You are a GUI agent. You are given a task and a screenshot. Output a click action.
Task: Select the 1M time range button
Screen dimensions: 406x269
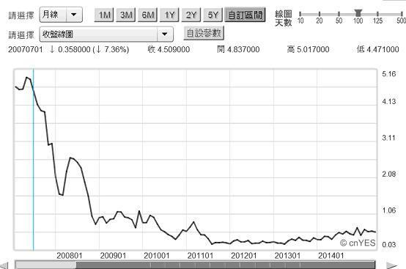(x=104, y=15)
